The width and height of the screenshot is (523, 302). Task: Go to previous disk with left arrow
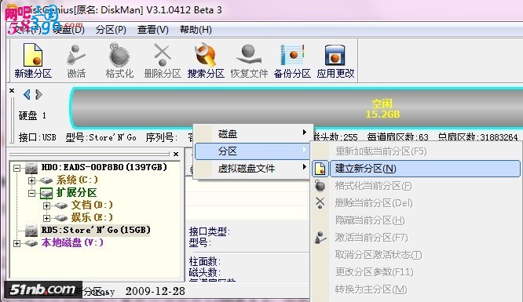coord(27,95)
